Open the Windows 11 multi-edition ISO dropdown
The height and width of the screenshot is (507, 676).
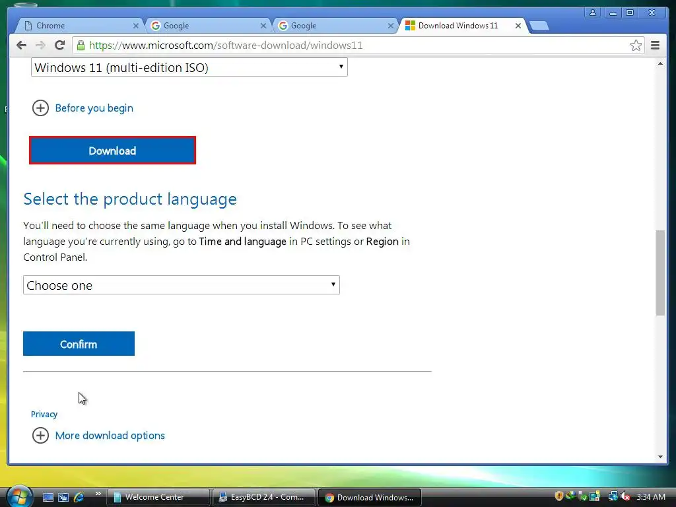coord(189,67)
